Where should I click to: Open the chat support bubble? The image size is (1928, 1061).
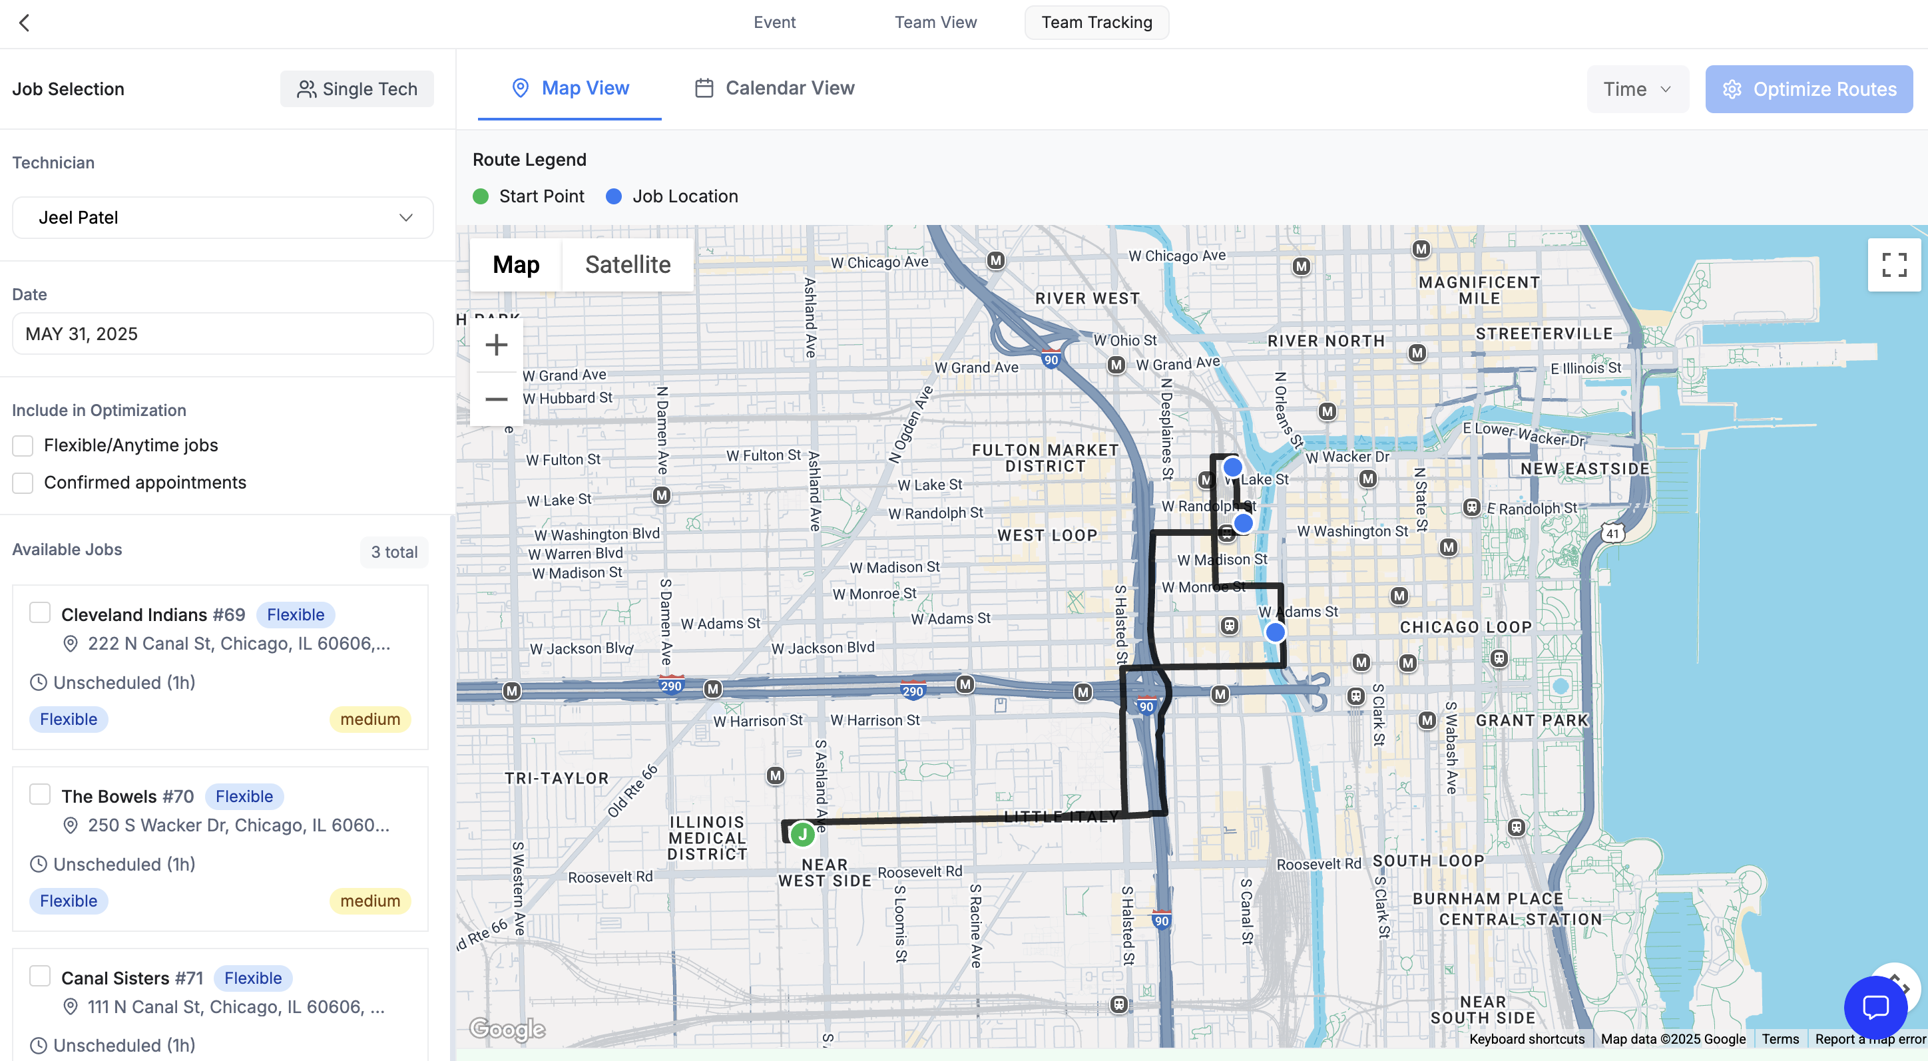(x=1875, y=1006)
